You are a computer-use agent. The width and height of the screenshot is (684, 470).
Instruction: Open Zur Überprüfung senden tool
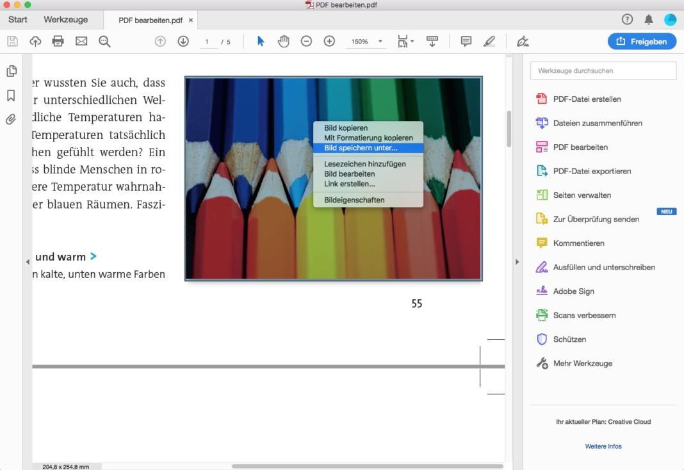(587, 219)
